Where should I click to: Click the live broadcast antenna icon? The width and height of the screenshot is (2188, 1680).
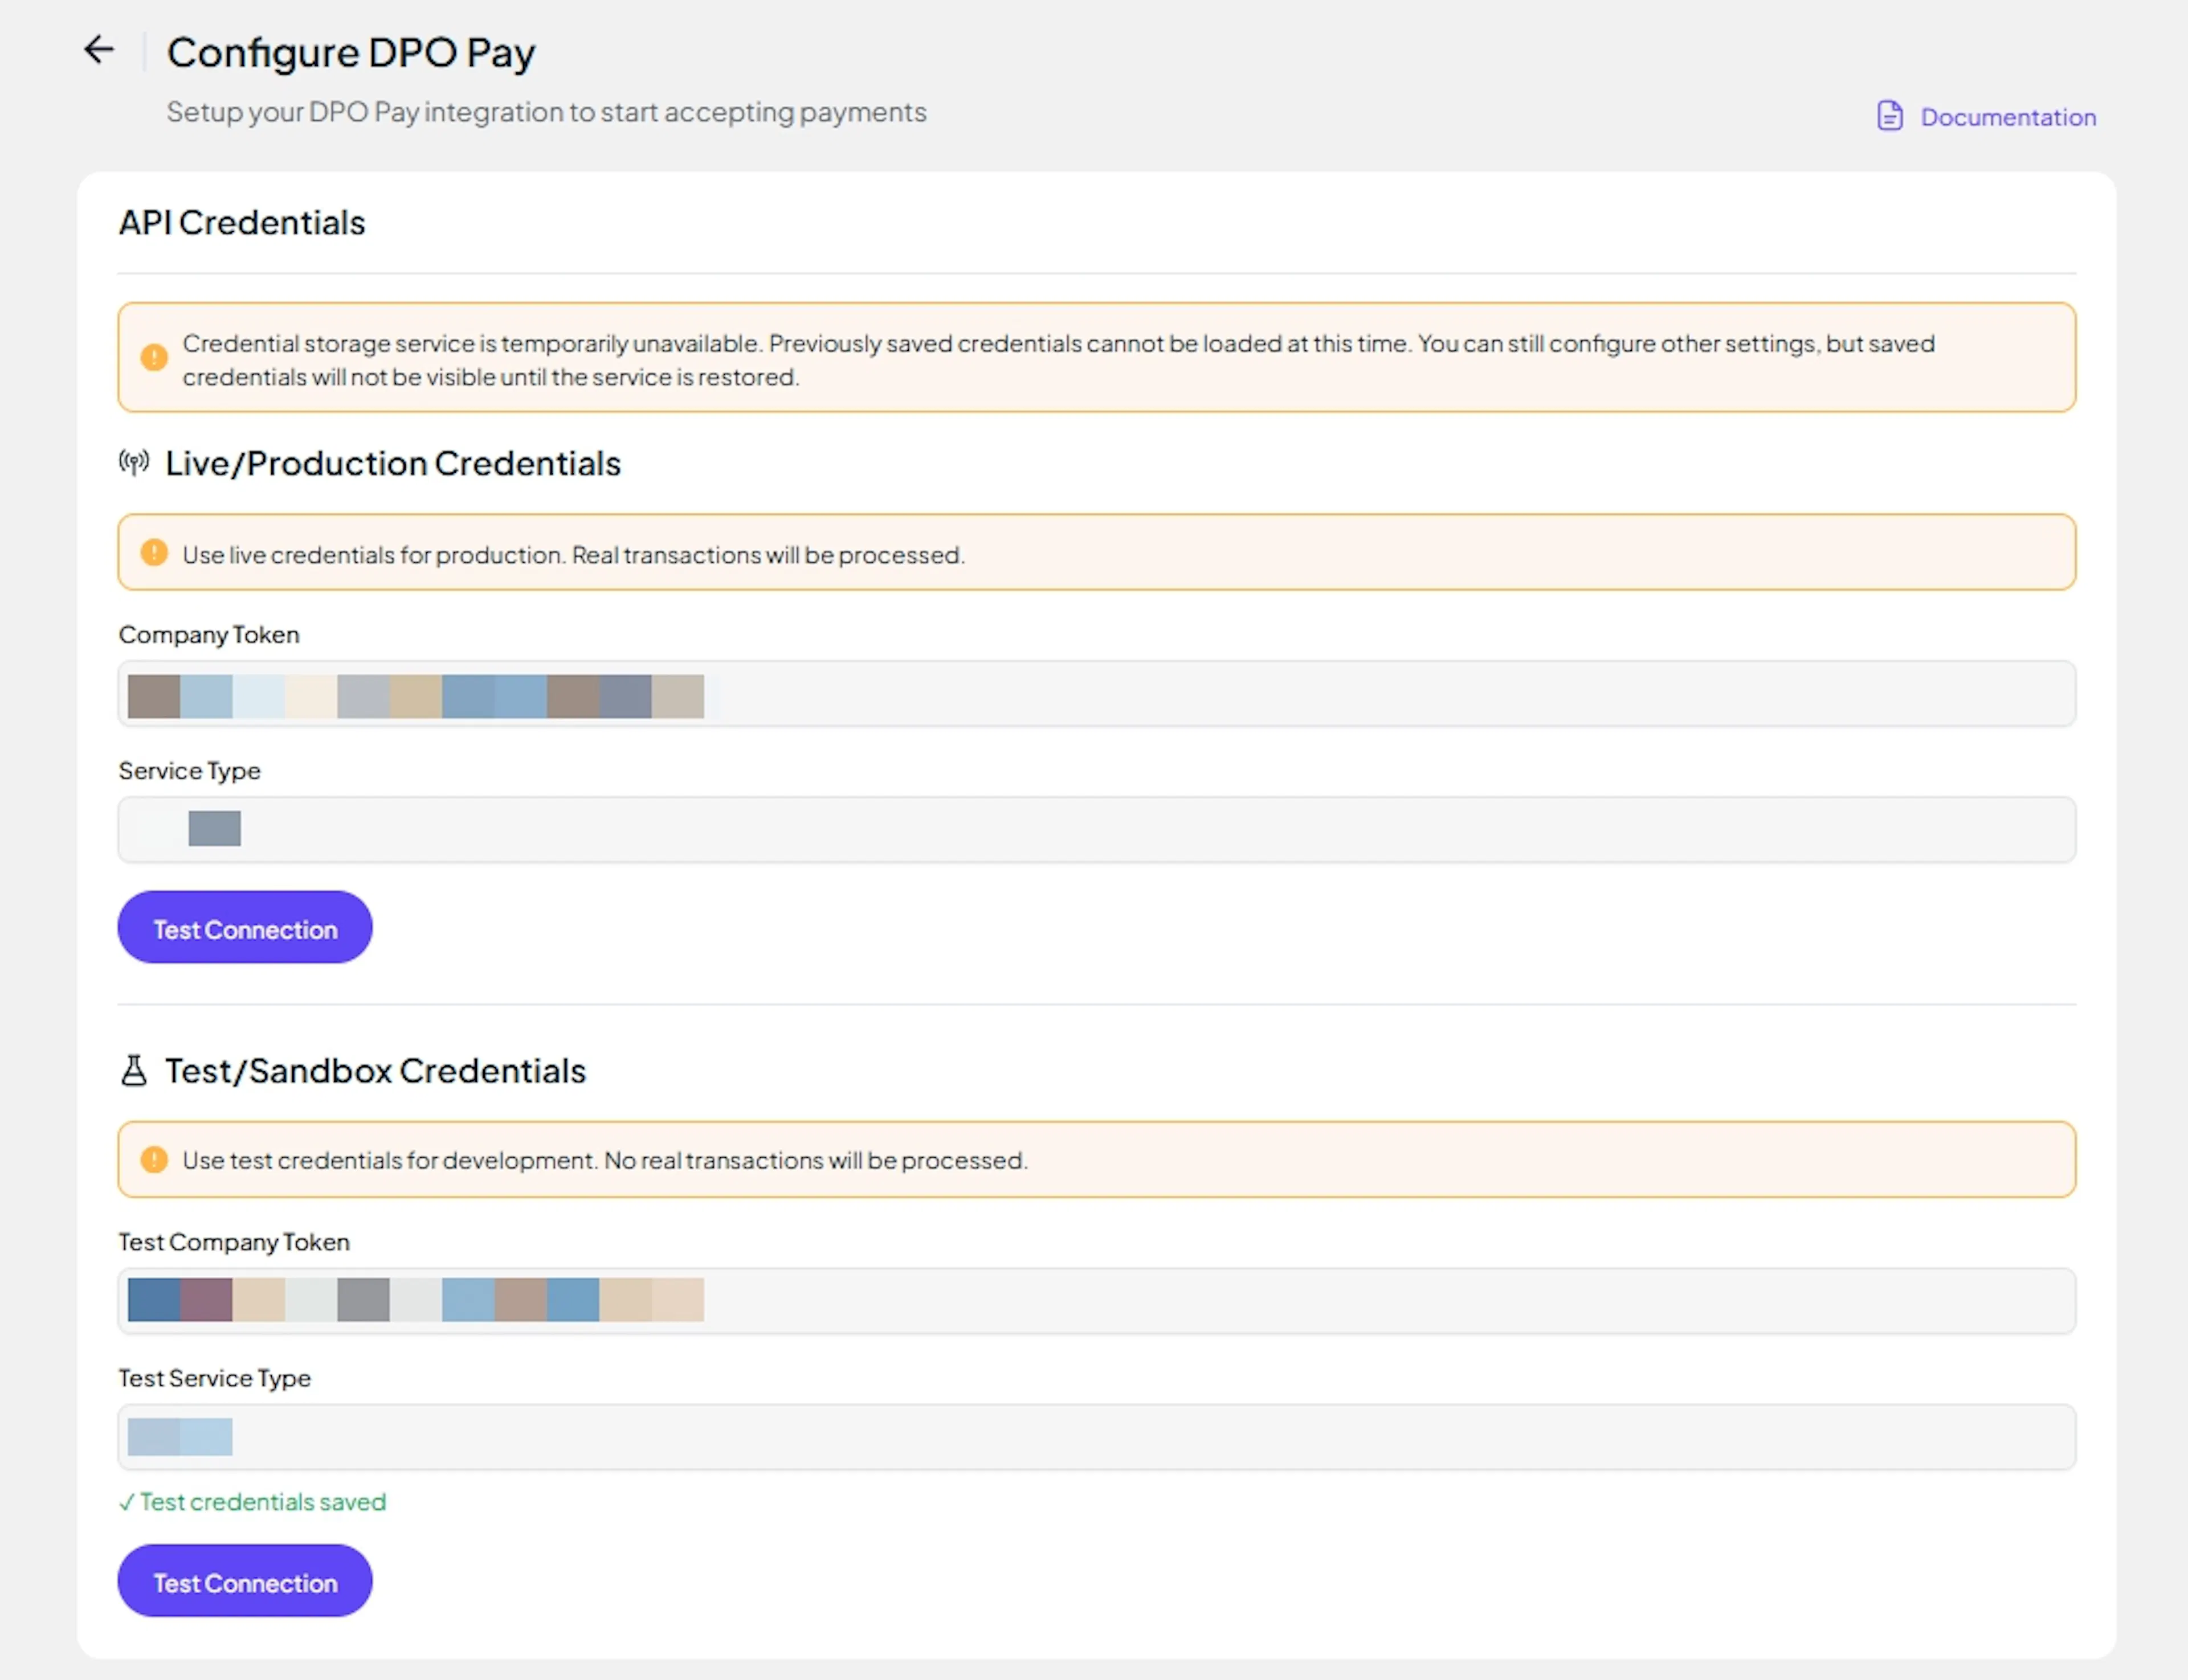tap(134, 462)
